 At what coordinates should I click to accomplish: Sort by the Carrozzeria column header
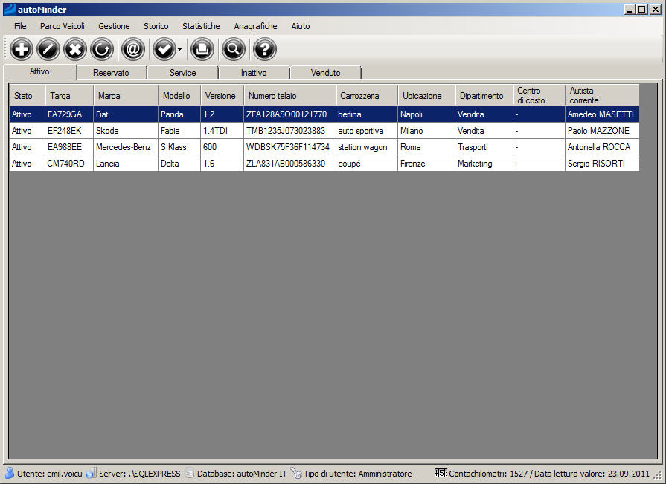point(367,95)
